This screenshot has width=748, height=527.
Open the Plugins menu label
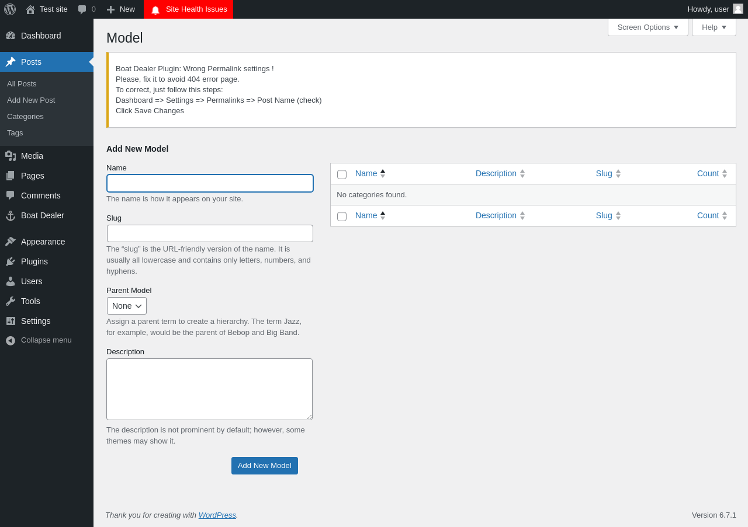pyautogui.click(x=34, y=261)
